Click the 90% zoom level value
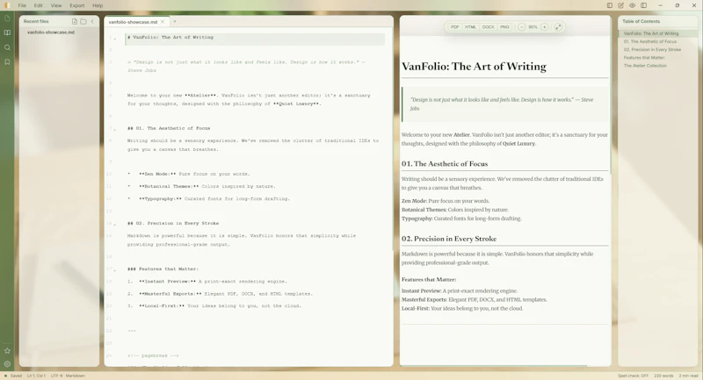 point(533,27)
